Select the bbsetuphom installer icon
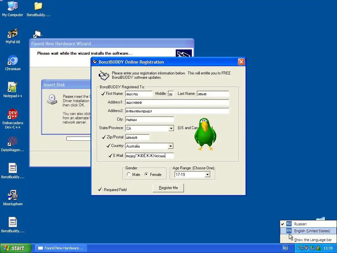This screenshot has height=253, width=337. pos(13,198)
